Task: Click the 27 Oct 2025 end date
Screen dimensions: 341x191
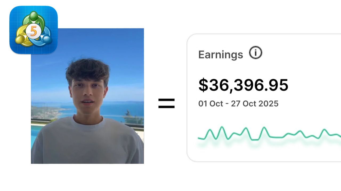Action: coord(255,103)
